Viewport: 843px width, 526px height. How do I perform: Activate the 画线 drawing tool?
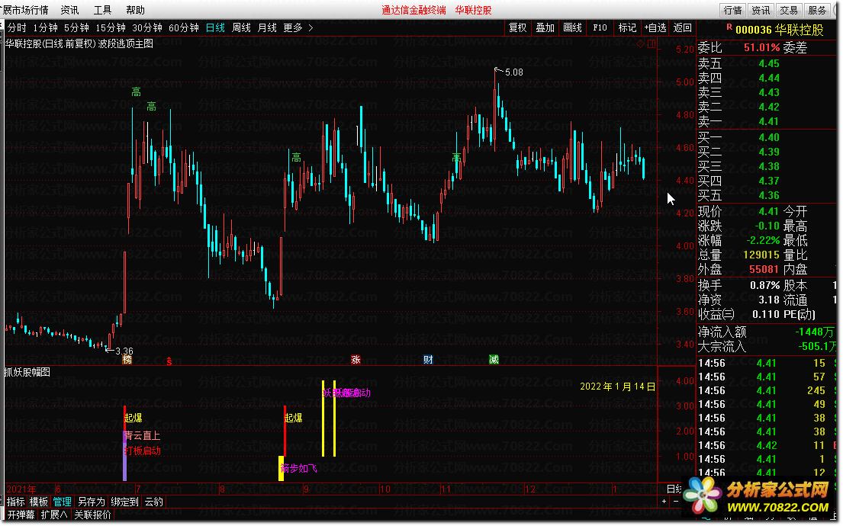[572, 27]
